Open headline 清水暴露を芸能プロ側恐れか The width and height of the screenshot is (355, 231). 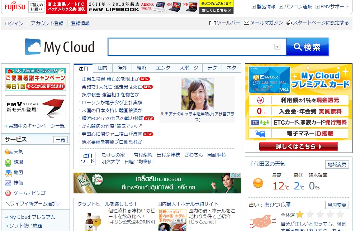tap(112, 142)
